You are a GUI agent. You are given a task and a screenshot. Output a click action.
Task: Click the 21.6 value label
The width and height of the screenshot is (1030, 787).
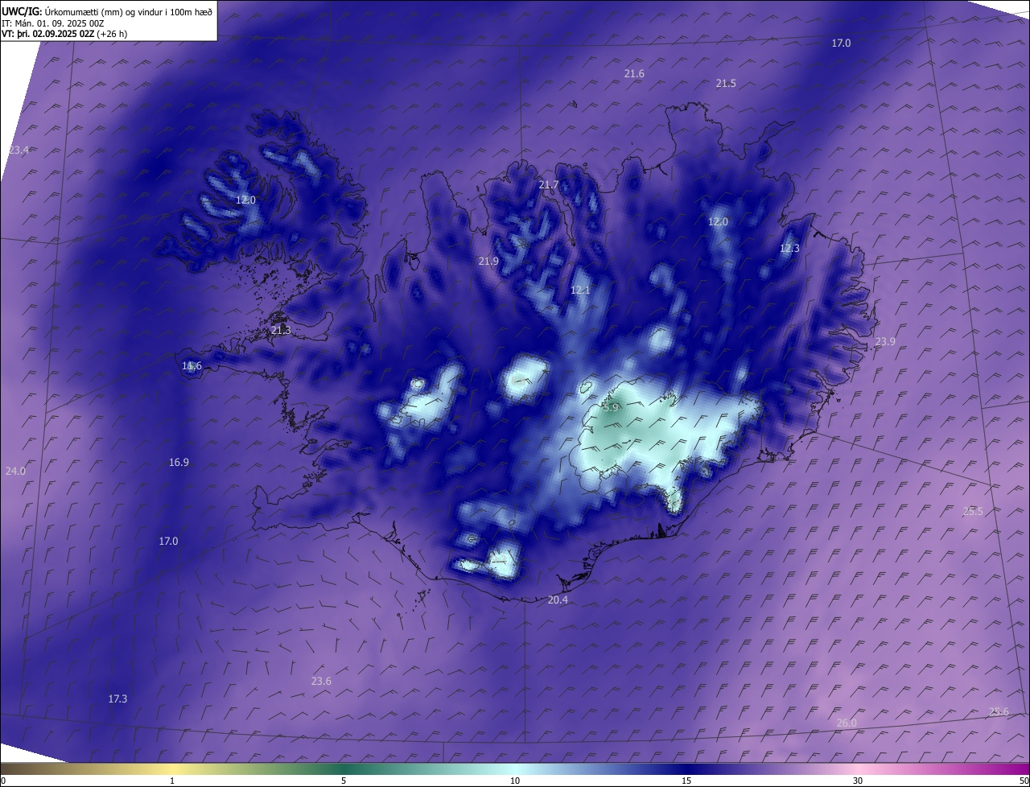click(x=634, y=74)
